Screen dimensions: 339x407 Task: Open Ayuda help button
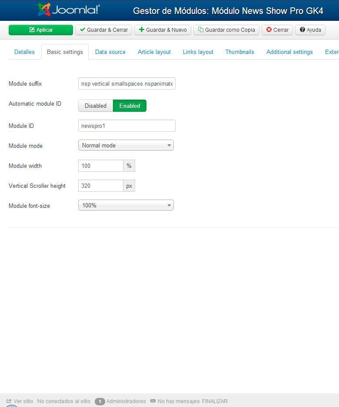point(310,30)
